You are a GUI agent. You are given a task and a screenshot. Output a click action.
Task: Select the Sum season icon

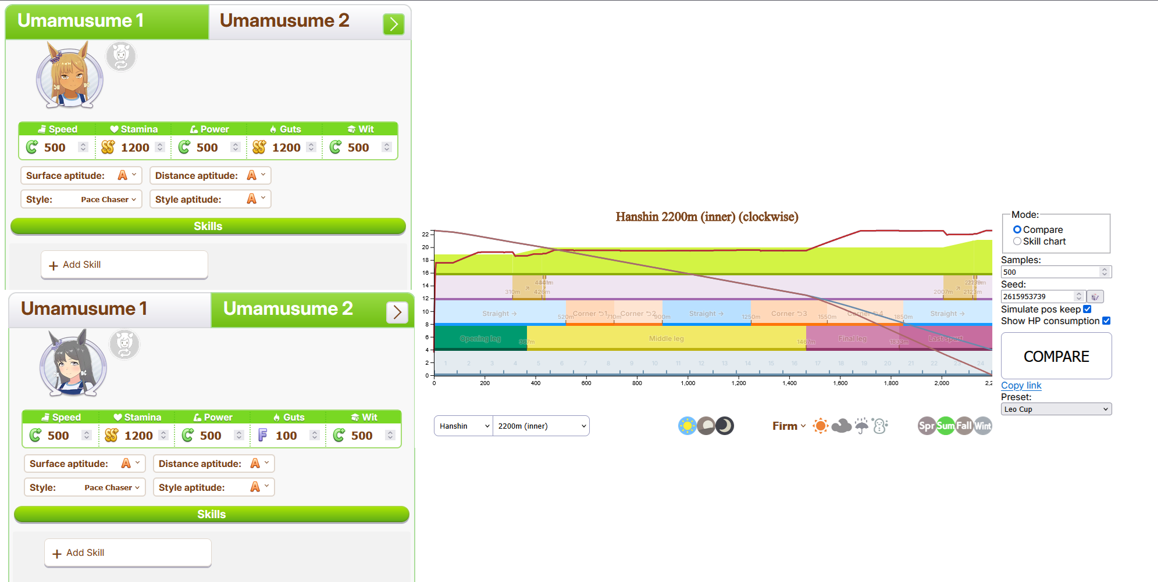946,426
